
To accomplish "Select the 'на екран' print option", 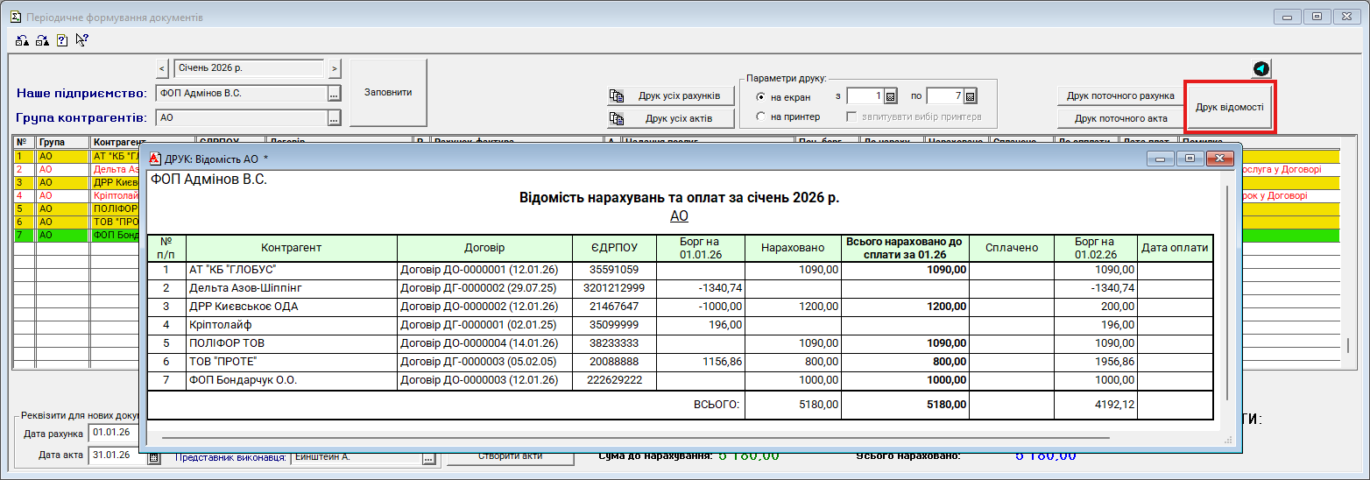I will pos(761,97).
